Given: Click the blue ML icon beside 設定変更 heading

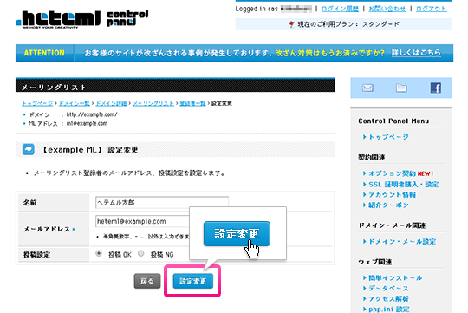Looking at the screenshot, I should pos(29,149).
